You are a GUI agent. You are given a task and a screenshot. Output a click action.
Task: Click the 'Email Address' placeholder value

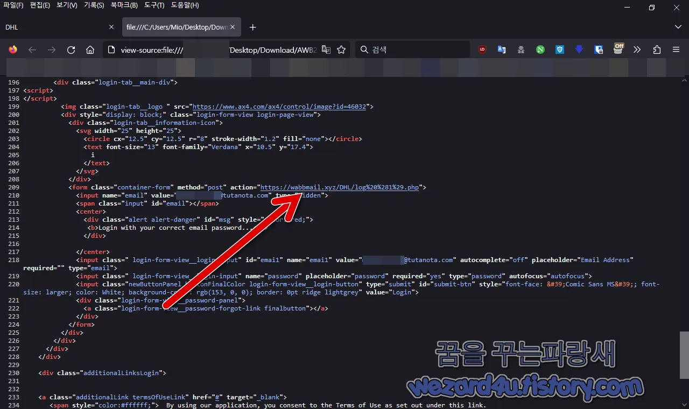tap(605, 260)
